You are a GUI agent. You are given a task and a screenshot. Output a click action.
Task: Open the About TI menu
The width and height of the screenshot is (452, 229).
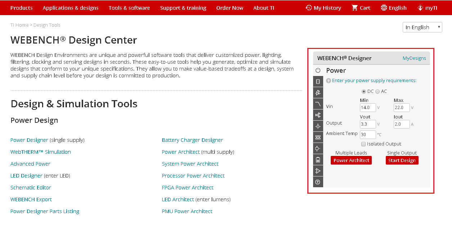click(264, 8)
